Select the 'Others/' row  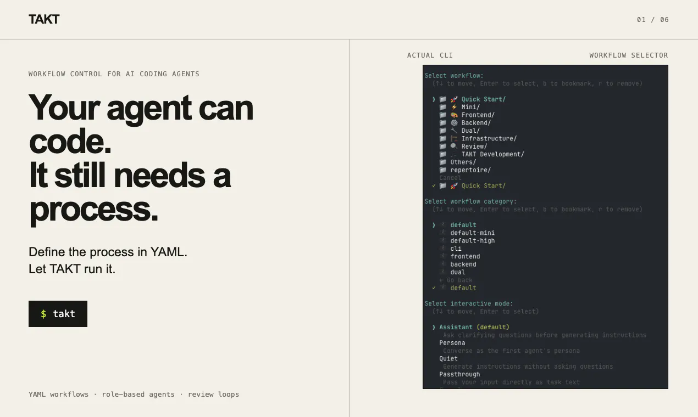458,162
